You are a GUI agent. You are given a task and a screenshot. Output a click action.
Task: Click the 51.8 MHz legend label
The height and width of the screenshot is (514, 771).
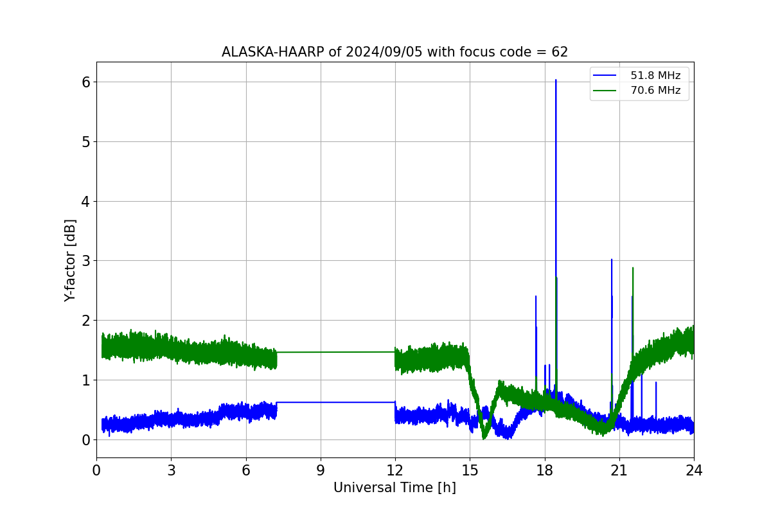(655, 76)
